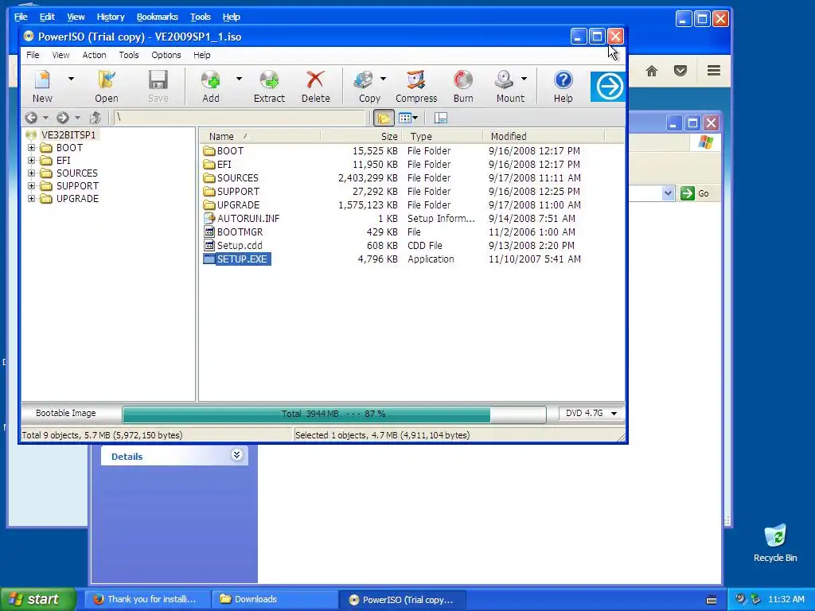Select the VE32BITSP1 root tree node

(x=68, y=134)
